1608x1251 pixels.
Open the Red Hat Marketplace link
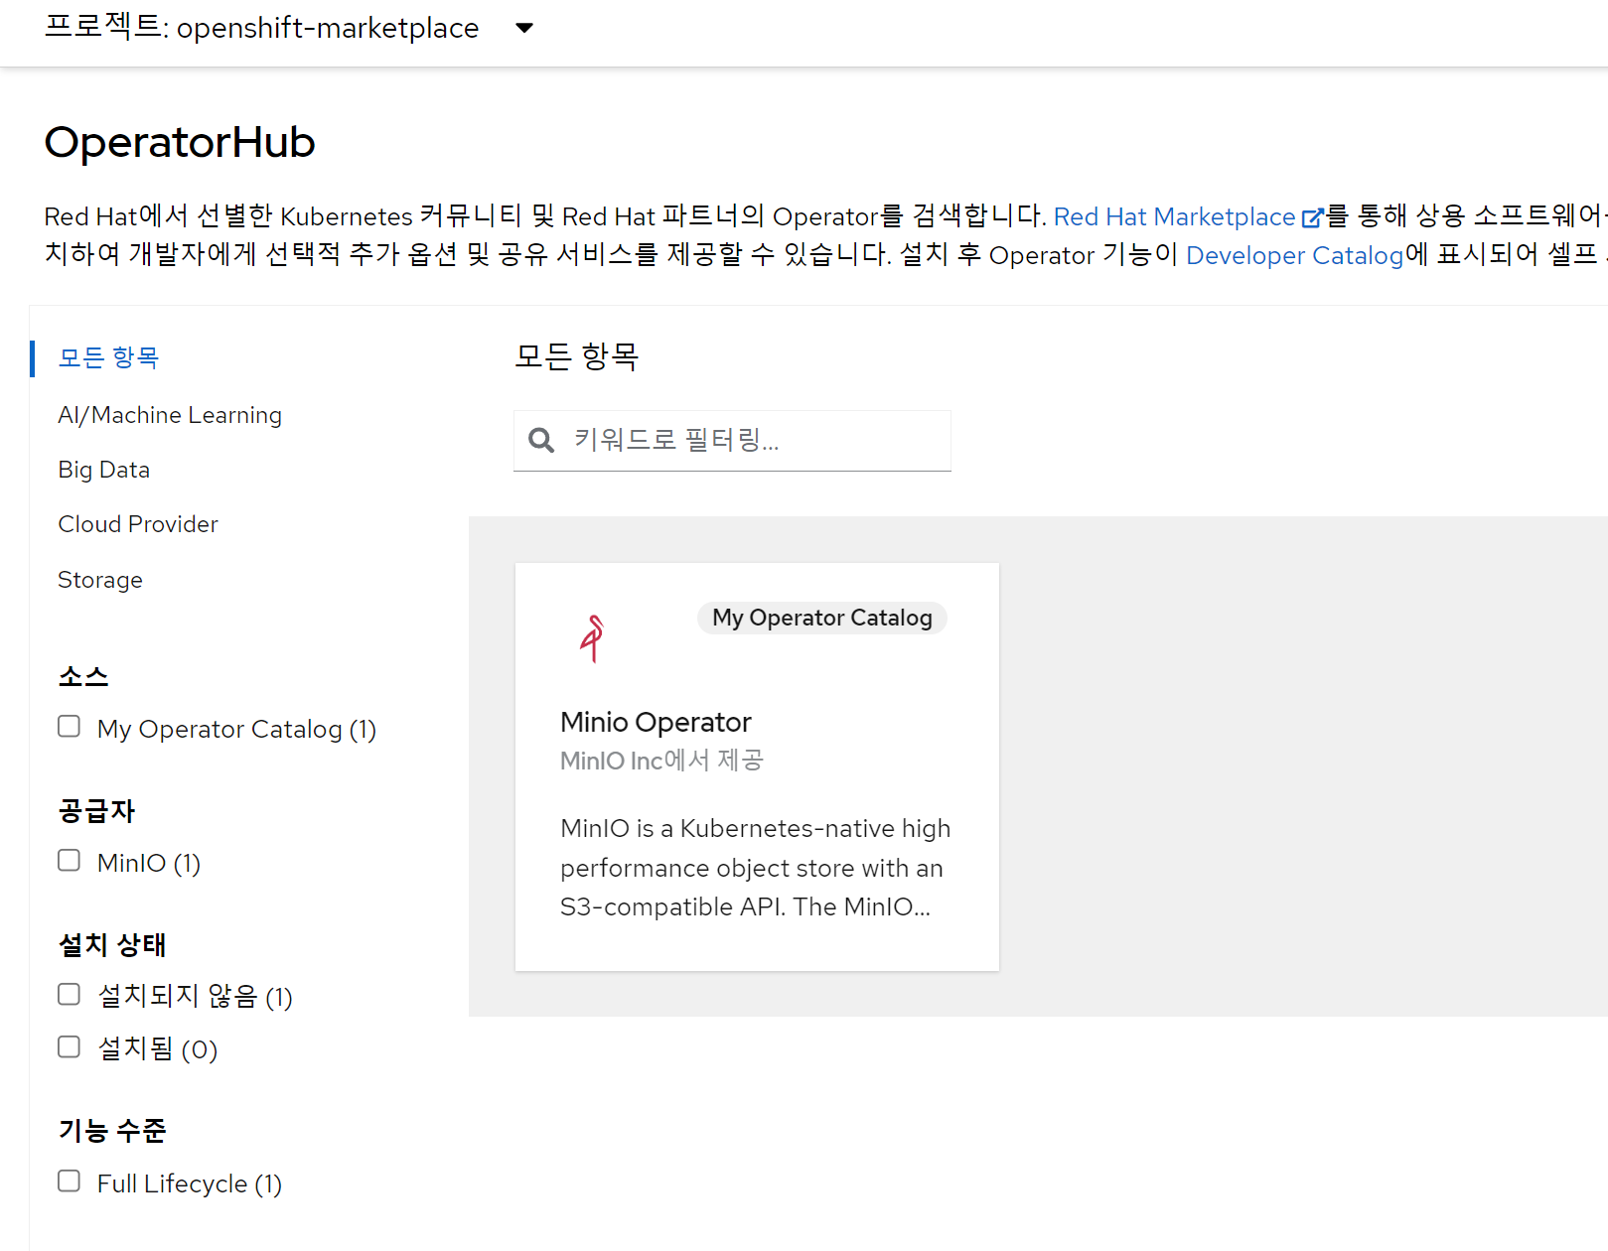1174,217
